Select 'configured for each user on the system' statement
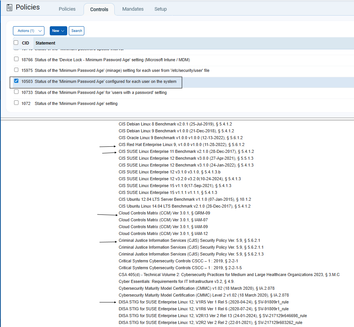 [106, 82]
